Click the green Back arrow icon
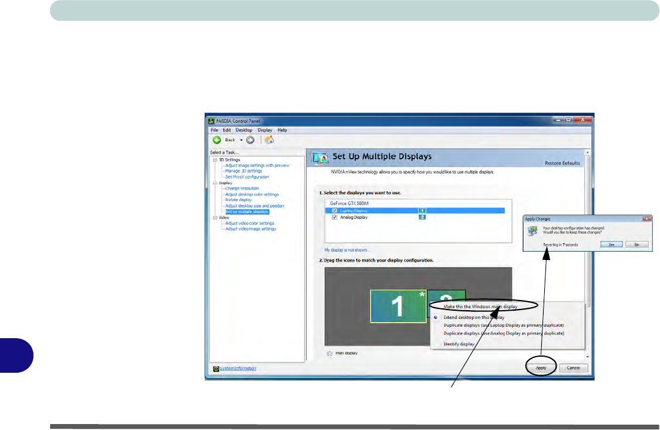The height and width of the screenshot is (430, 660). (217, 140)
